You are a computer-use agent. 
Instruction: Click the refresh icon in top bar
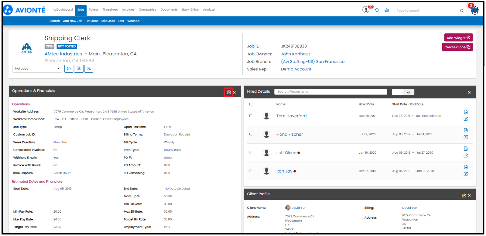377,10
